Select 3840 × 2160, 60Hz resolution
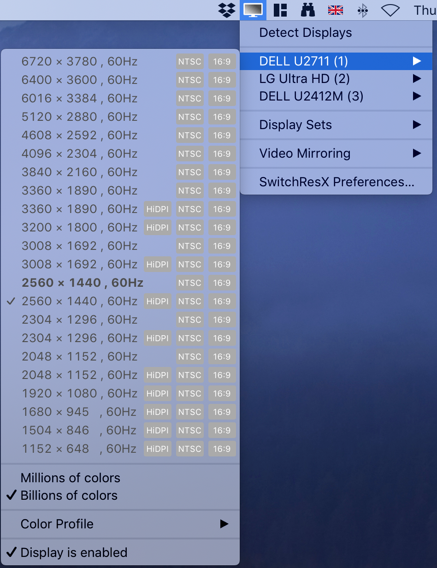This screenshot has height=568, width=437. click(x=120, y=172)
